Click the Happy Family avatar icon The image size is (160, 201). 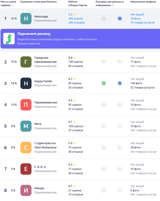pos(26,83)
